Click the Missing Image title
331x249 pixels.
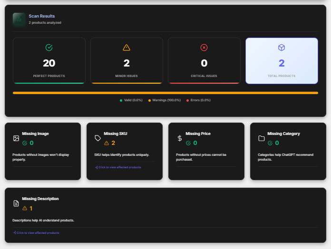(x=36, y=134)
